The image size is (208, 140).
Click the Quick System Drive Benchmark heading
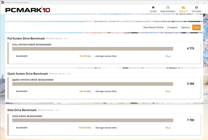pos(28,74)
